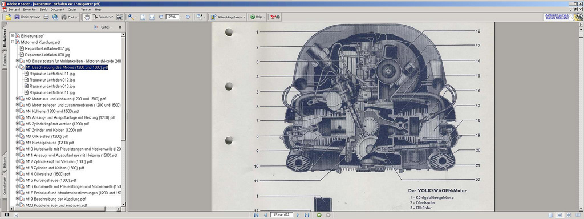Open the Bewerken menu
584x219 pixels.
(x=30, y=9)
